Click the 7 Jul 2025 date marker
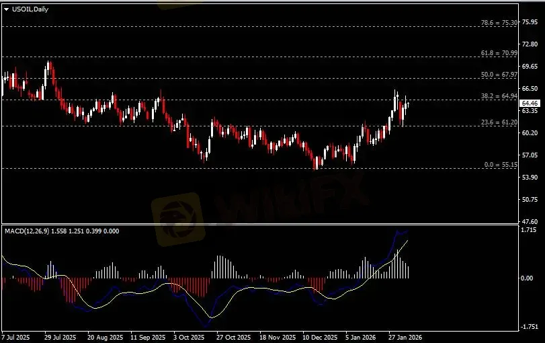The height and width of the screenshot is (343, 545). click(x=15, y=336)
